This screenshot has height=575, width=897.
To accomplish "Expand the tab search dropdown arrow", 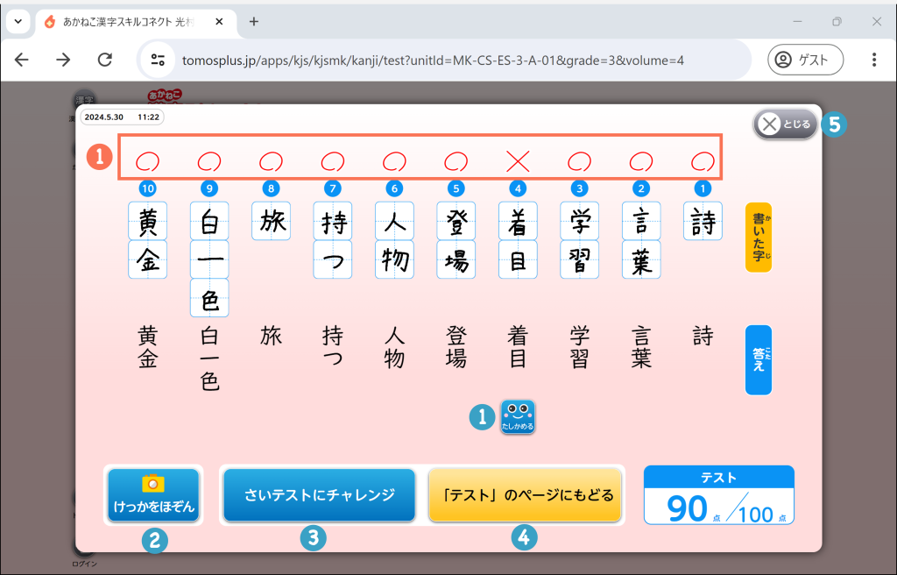I will (18, 22).
